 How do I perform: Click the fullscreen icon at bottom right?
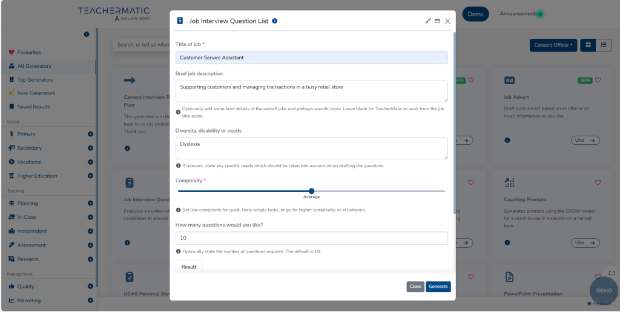pos(612,273)
